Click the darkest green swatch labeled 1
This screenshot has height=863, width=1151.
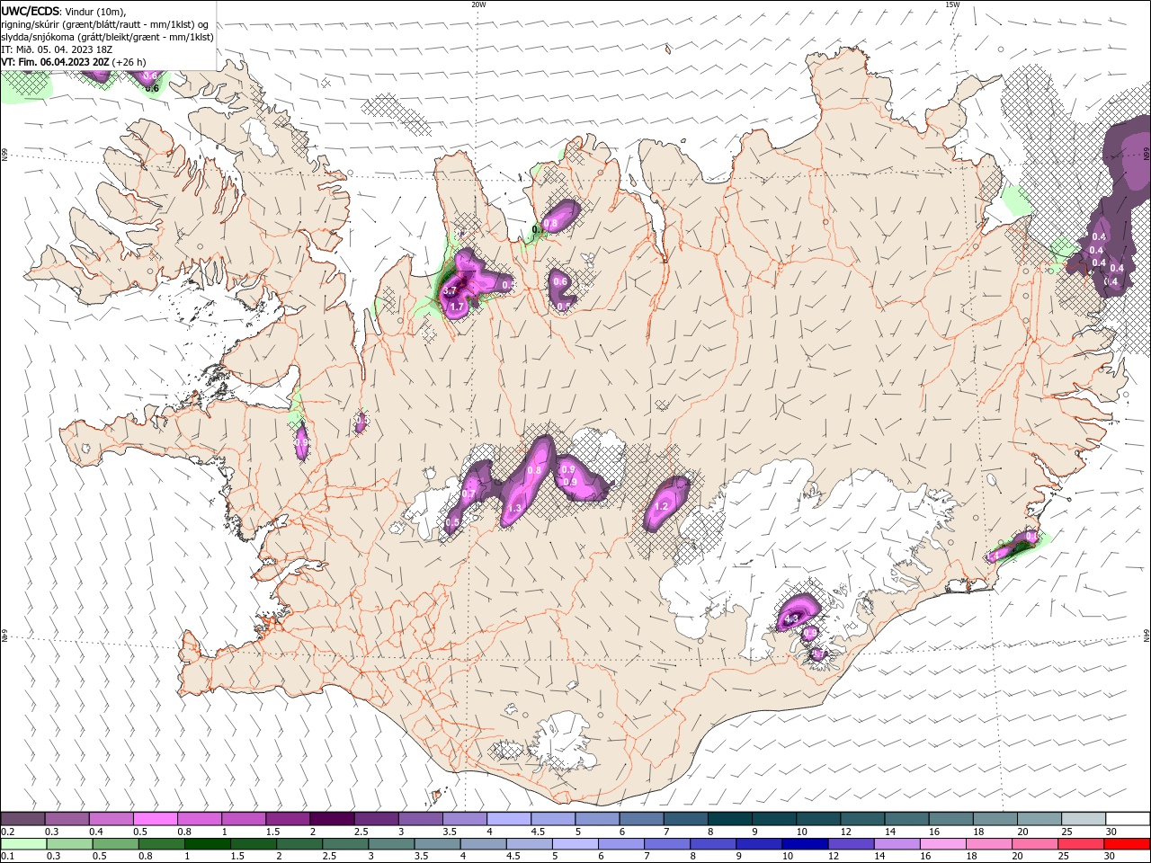tap(208, 844)
